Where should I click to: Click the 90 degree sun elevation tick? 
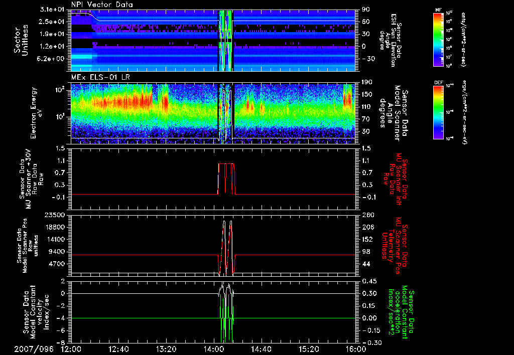366,10
